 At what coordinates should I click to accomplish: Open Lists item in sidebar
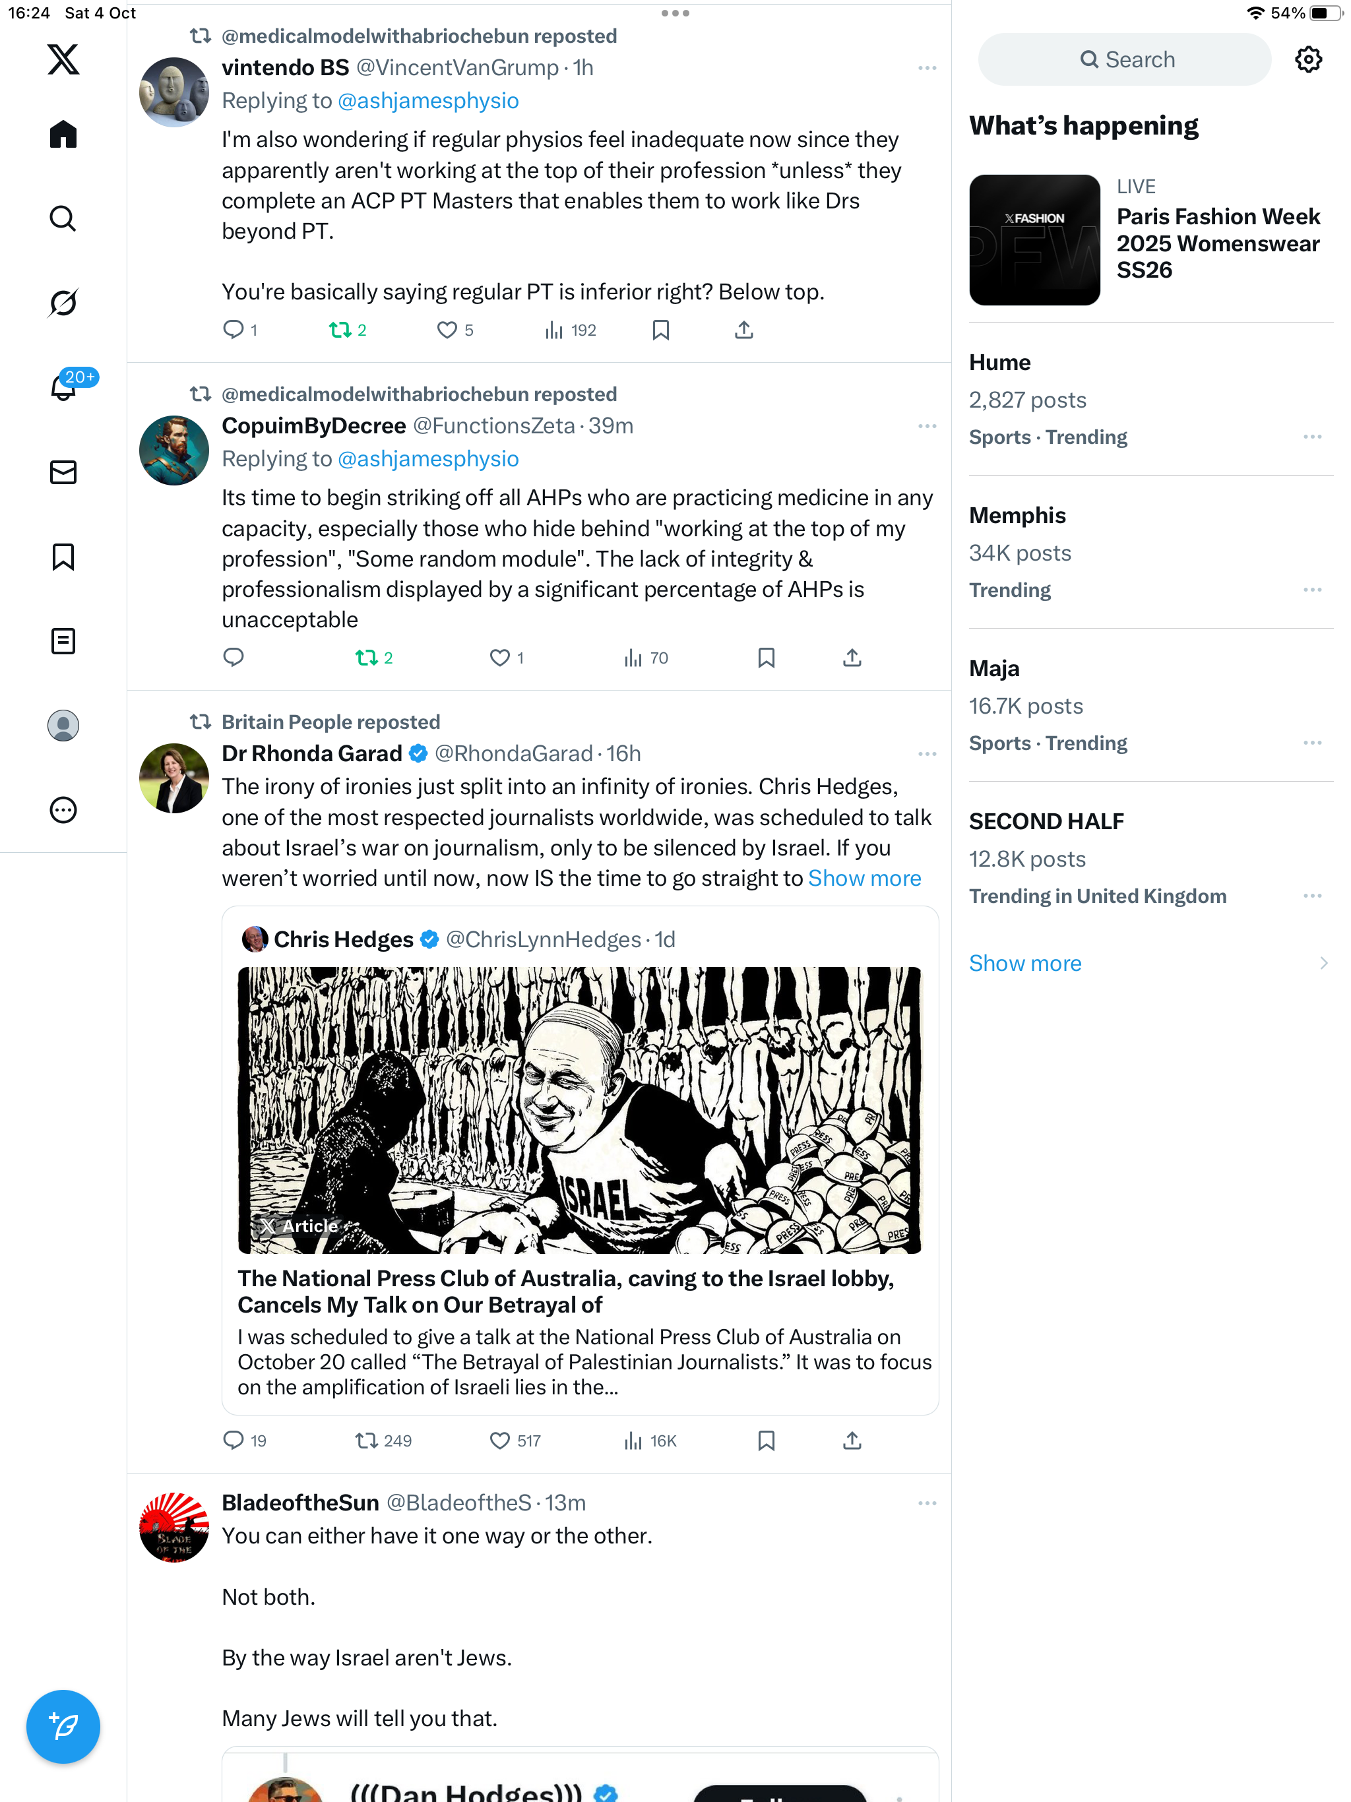click(x=63, y=641)
